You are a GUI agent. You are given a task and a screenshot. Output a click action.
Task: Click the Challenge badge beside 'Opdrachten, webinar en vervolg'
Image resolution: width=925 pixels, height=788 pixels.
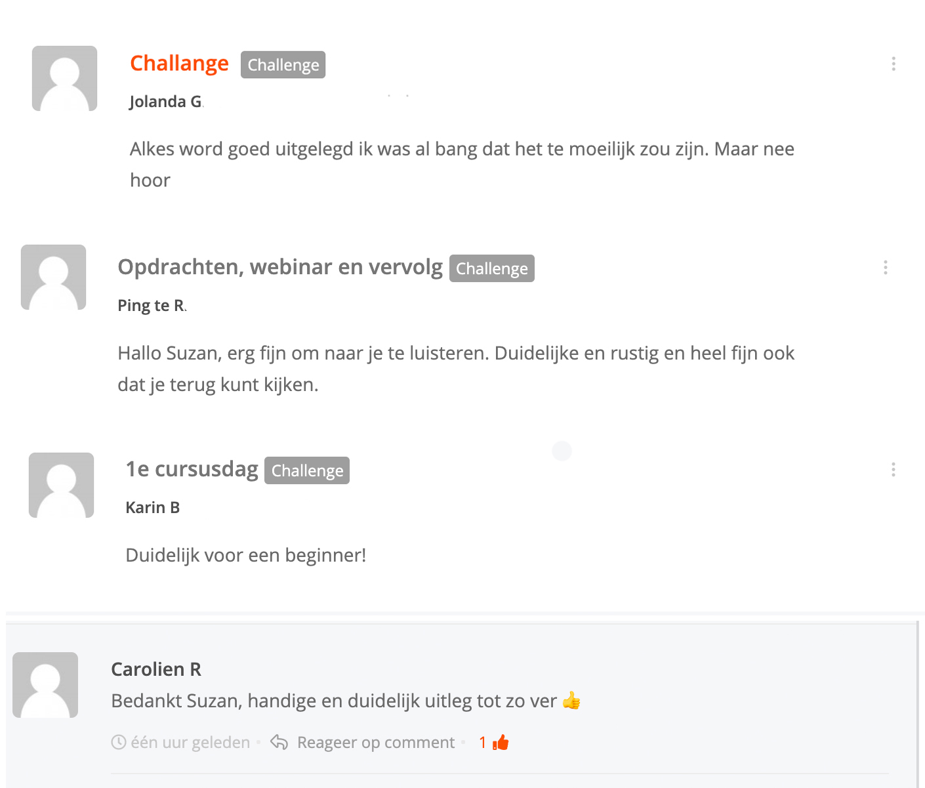492,268
